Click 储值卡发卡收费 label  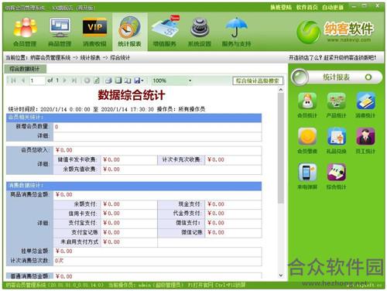(77, 159)
